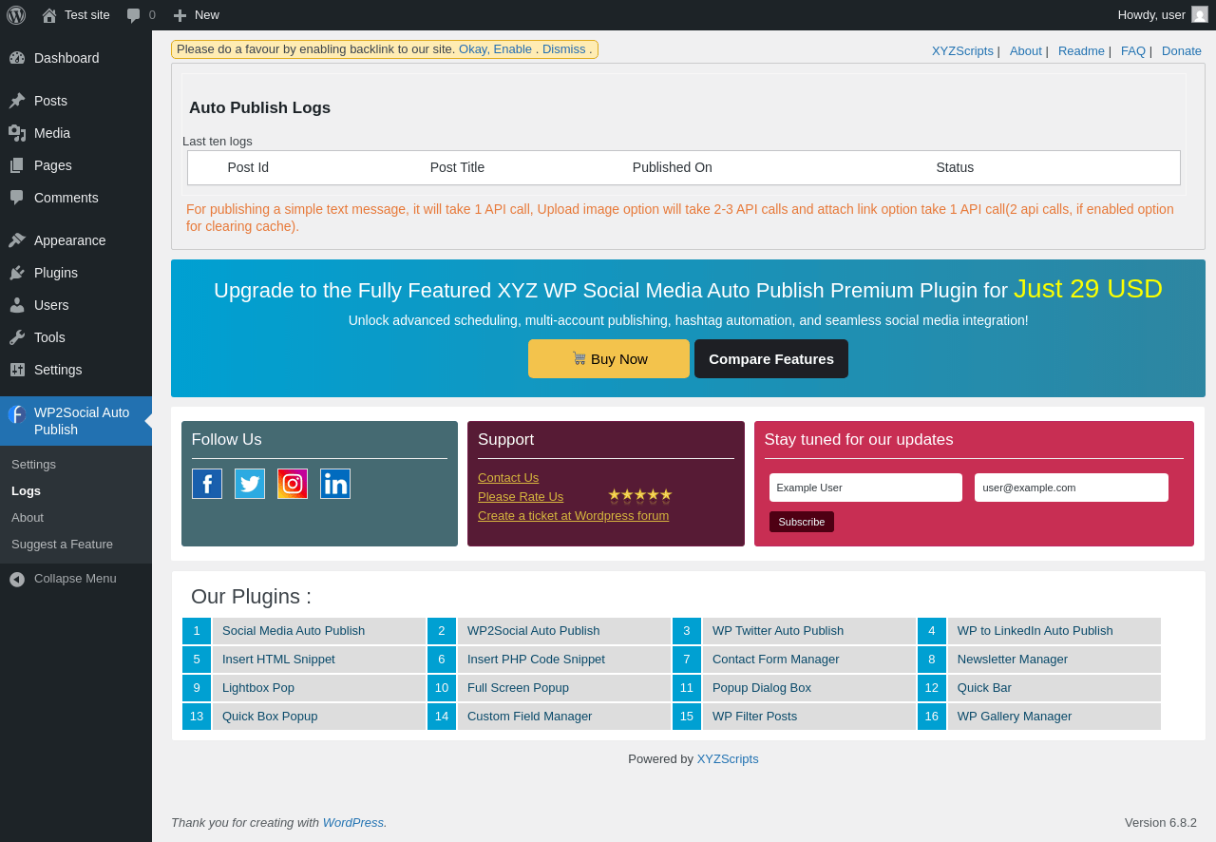Viewport: 1216px width, 842px height.
Task: Open Create a ticket at Wordpress forum
Action: click(573, 516)
